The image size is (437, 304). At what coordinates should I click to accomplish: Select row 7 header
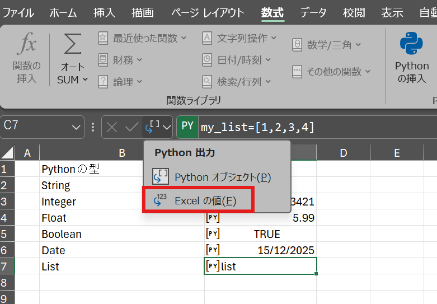7,266
